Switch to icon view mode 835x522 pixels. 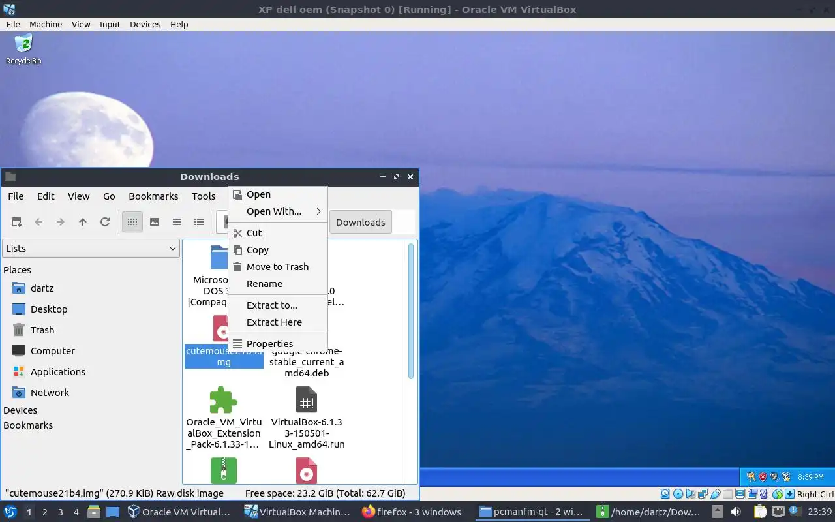coord(132,222)
